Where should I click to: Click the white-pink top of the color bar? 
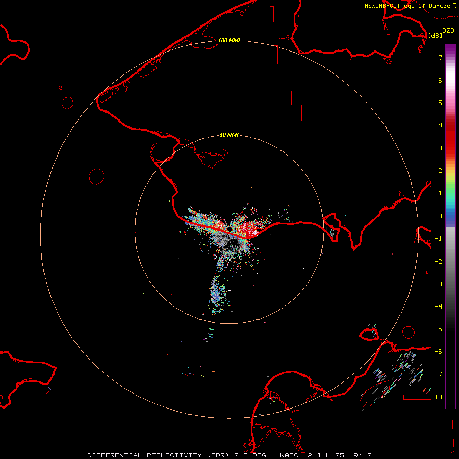click(450, 79)
